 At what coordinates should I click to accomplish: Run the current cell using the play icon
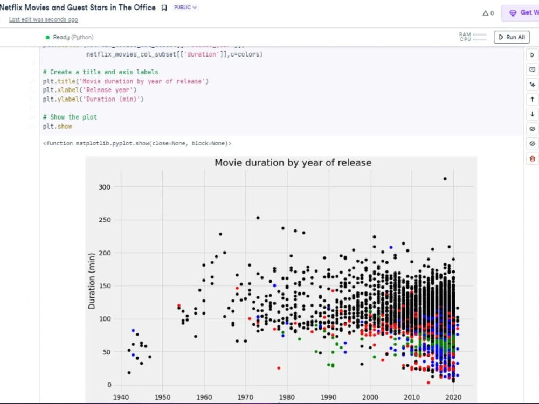[x=532, y=54]
